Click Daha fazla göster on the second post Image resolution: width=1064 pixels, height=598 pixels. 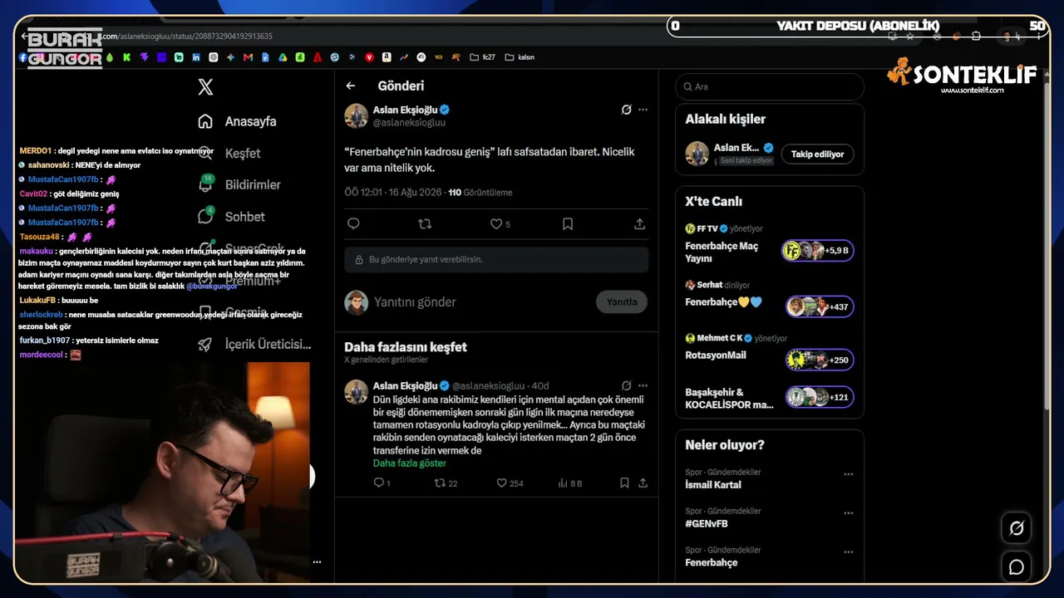click(x=410, y=463)
